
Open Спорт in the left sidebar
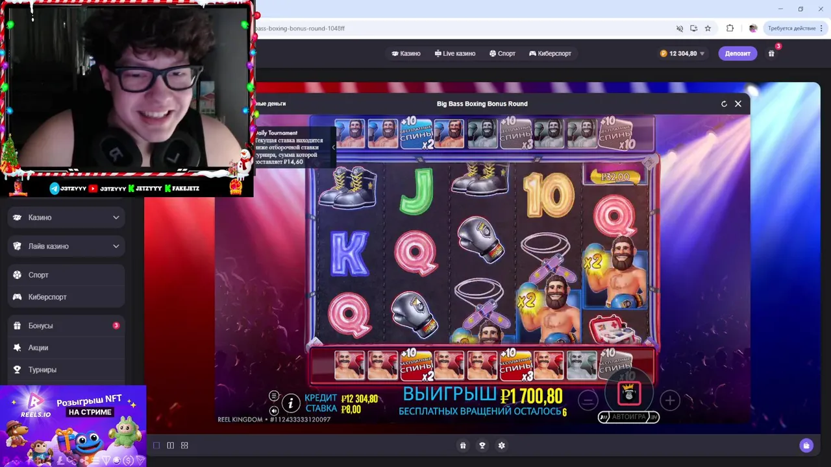coord(66,275)
